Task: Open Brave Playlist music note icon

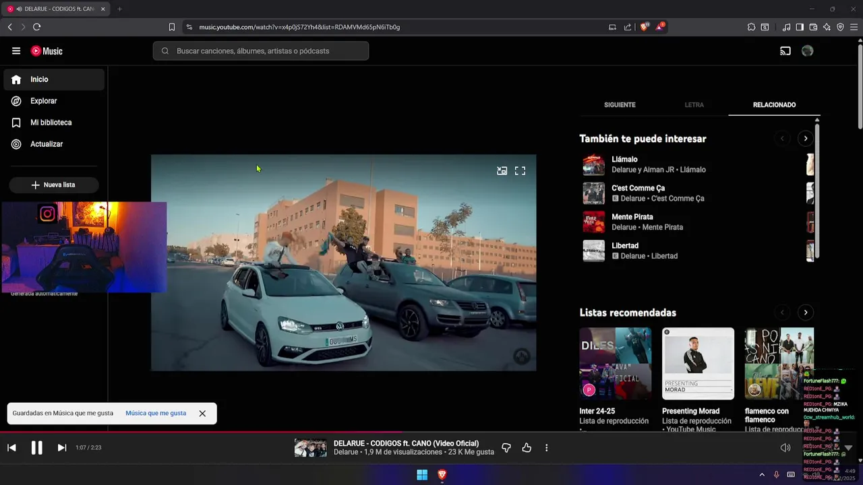Action: [x=786, y=27]
